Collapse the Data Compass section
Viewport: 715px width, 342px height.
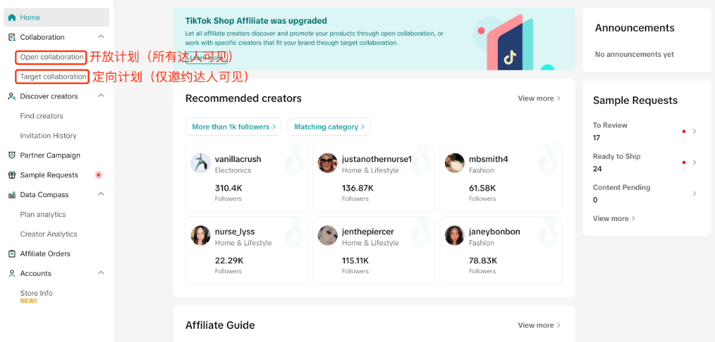(101, 194)
